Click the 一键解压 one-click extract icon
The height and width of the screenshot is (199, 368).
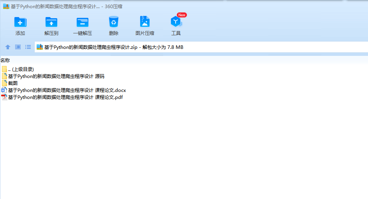(83, 22)
